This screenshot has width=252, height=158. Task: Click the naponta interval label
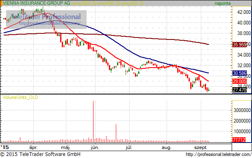[223, 3]
